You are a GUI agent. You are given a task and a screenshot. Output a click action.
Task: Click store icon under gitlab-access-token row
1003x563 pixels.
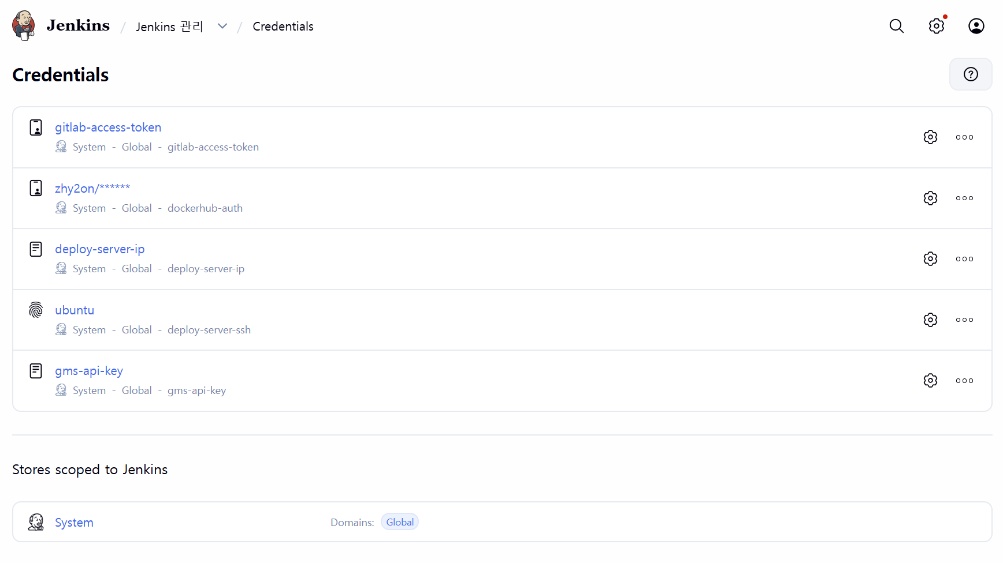(x=61, y=147)
